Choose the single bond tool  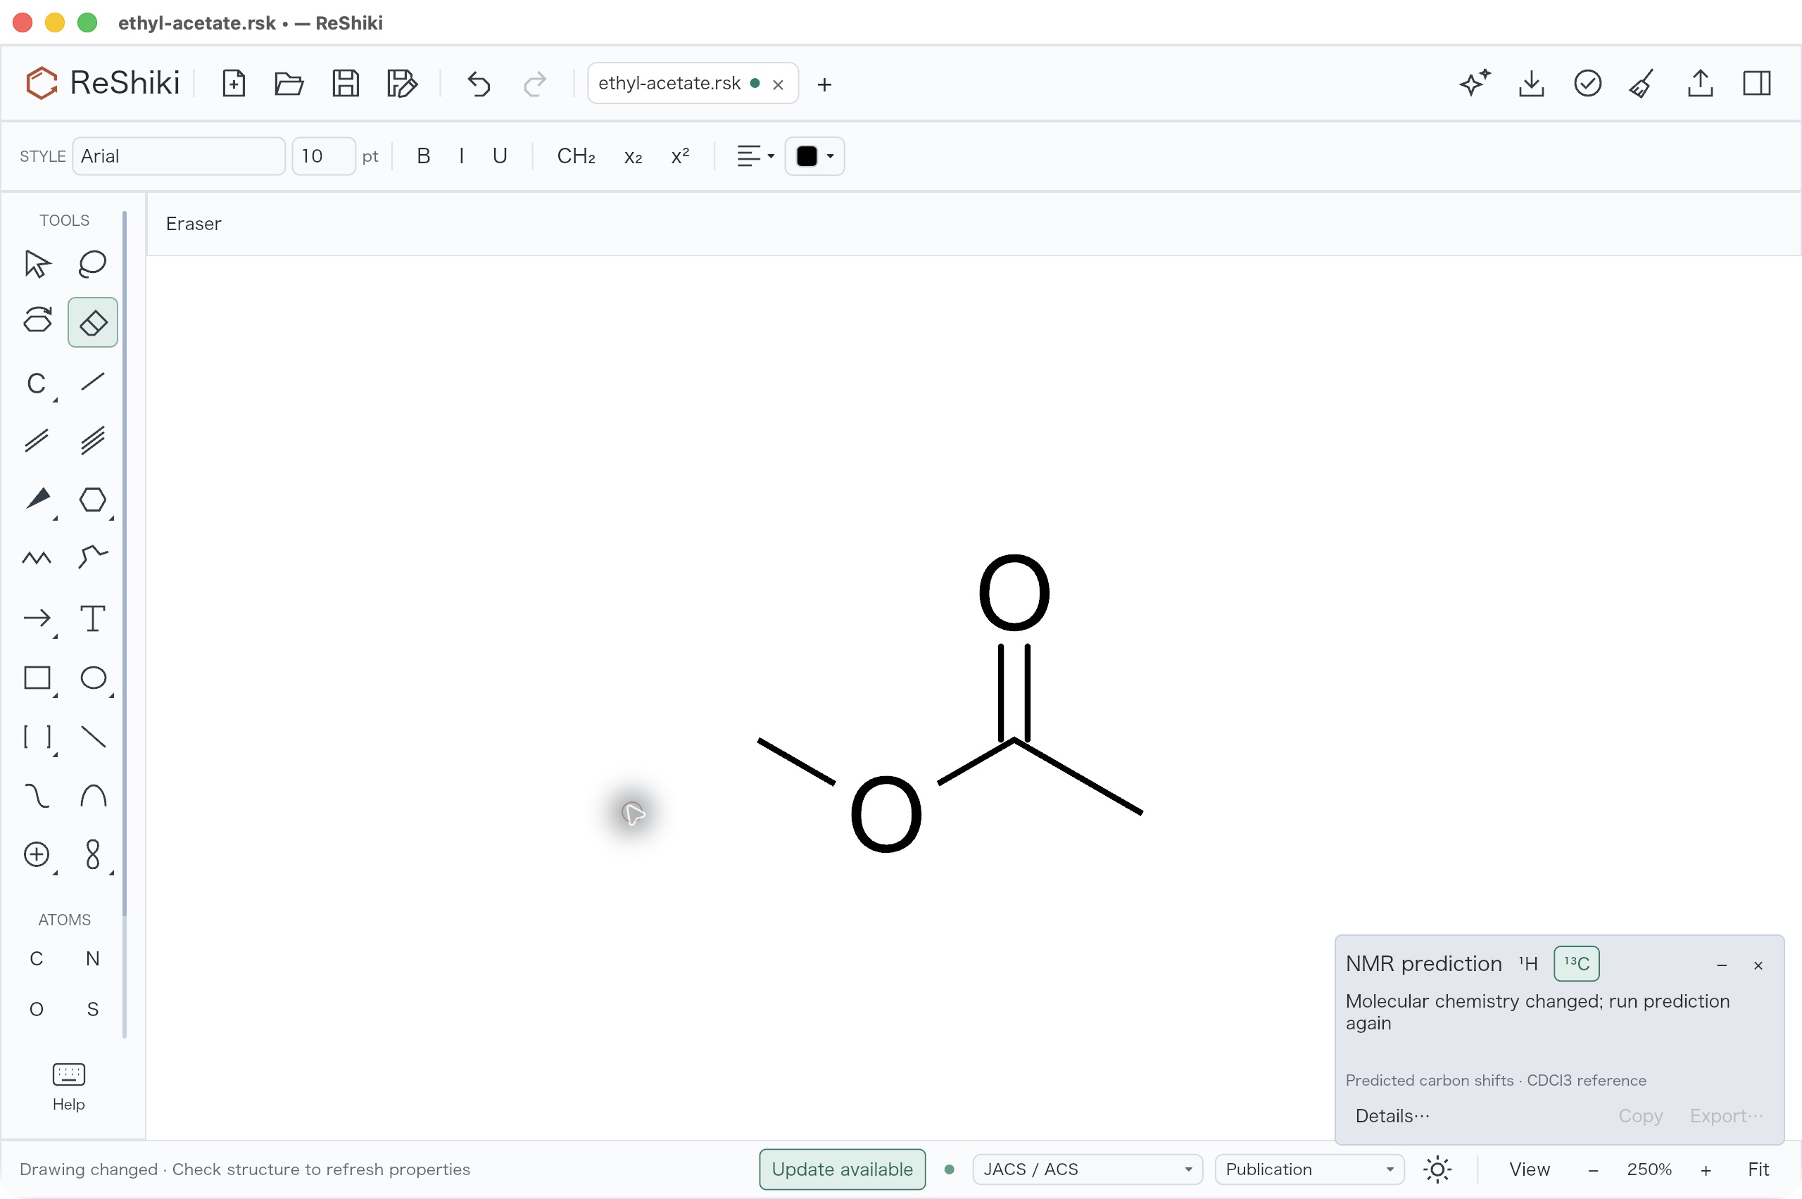pyautogui.click(x=92, y=381)
